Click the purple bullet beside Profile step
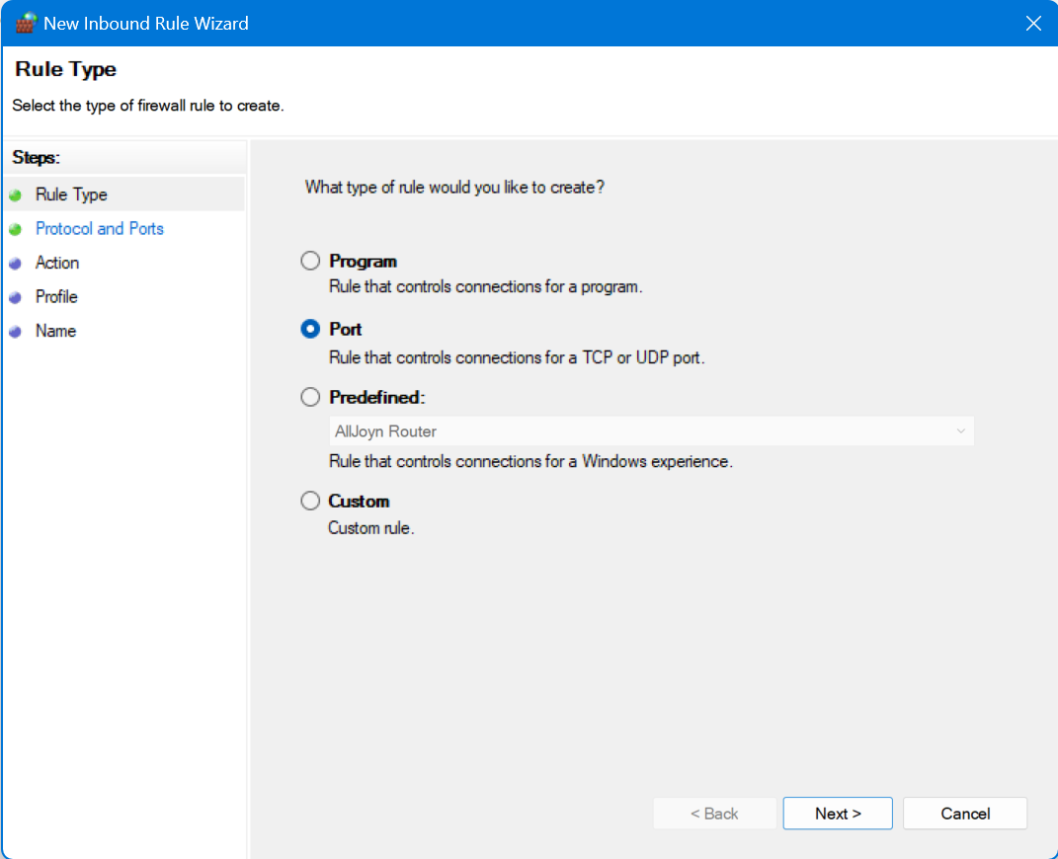1058x859 pixels. tap(15, 297)
